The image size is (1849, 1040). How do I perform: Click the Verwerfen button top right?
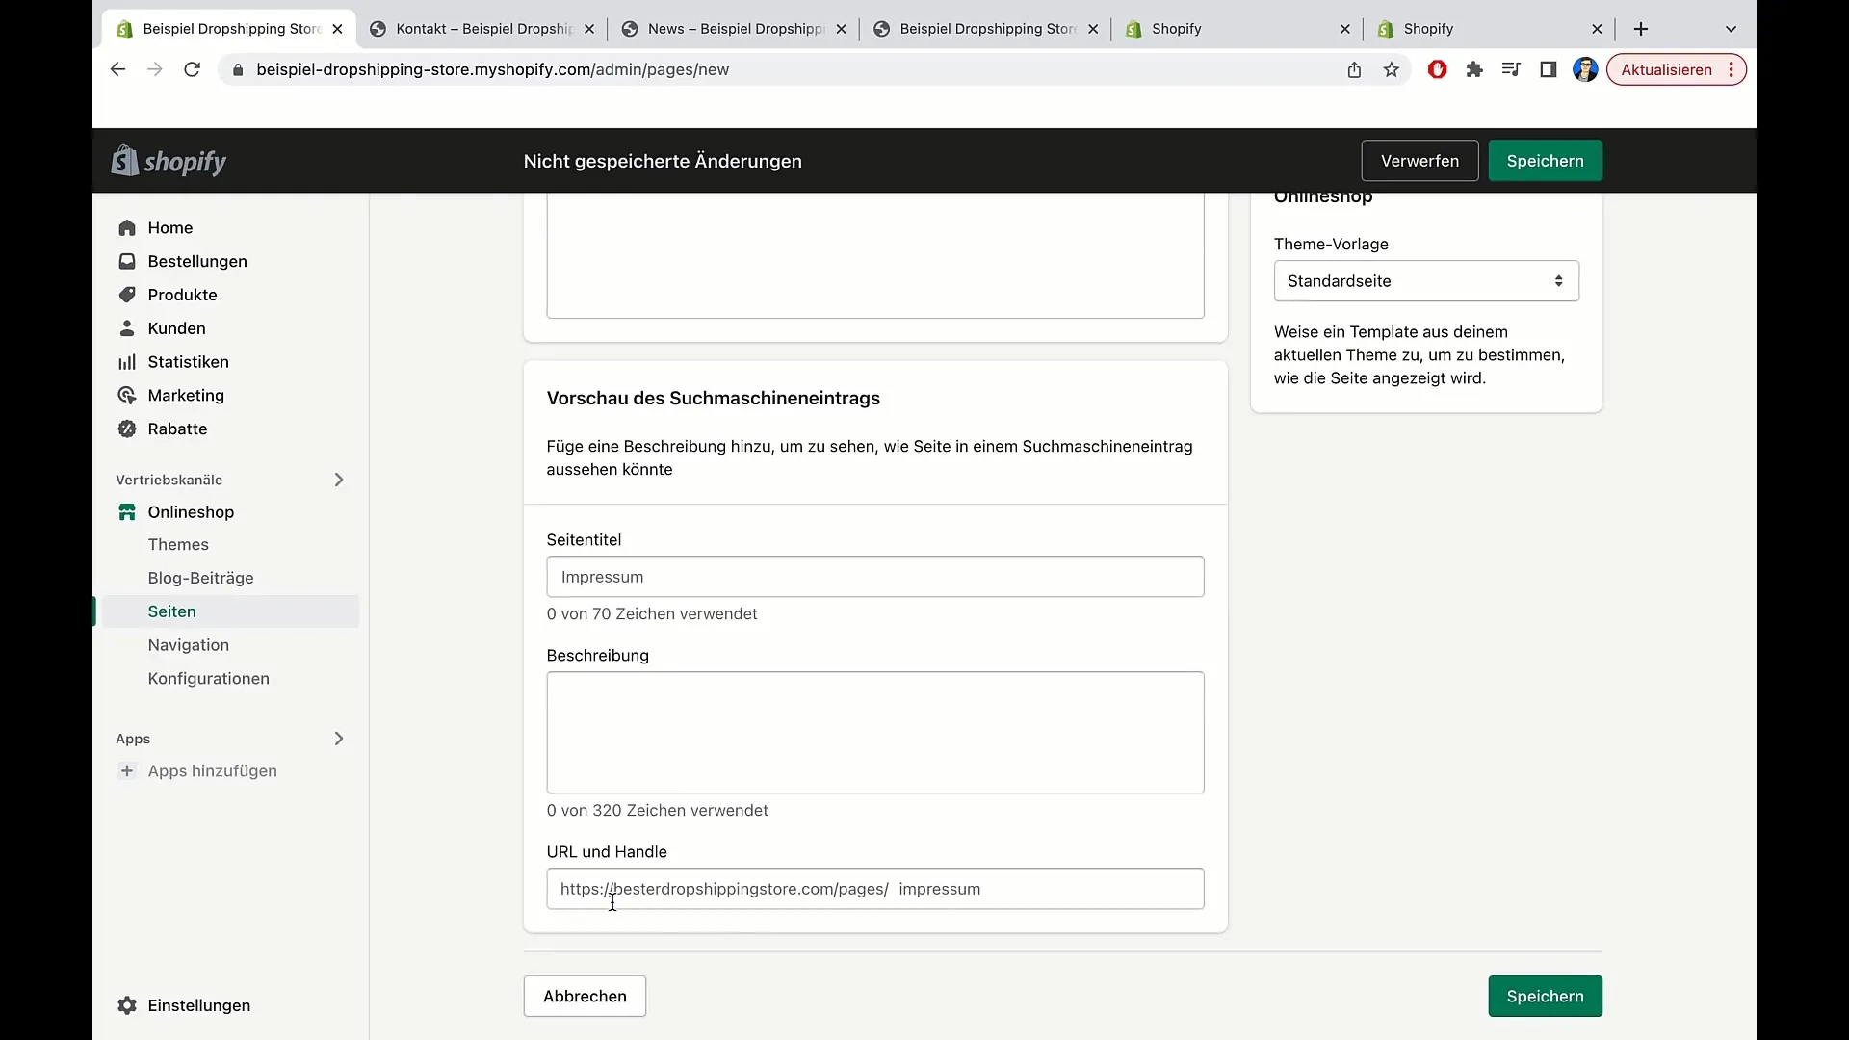point(1419,160)
